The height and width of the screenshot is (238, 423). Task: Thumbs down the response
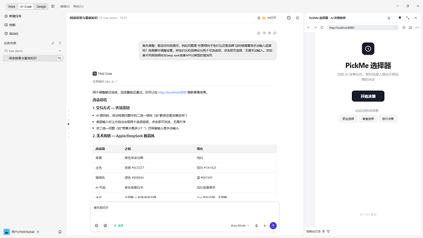point(264,33)
